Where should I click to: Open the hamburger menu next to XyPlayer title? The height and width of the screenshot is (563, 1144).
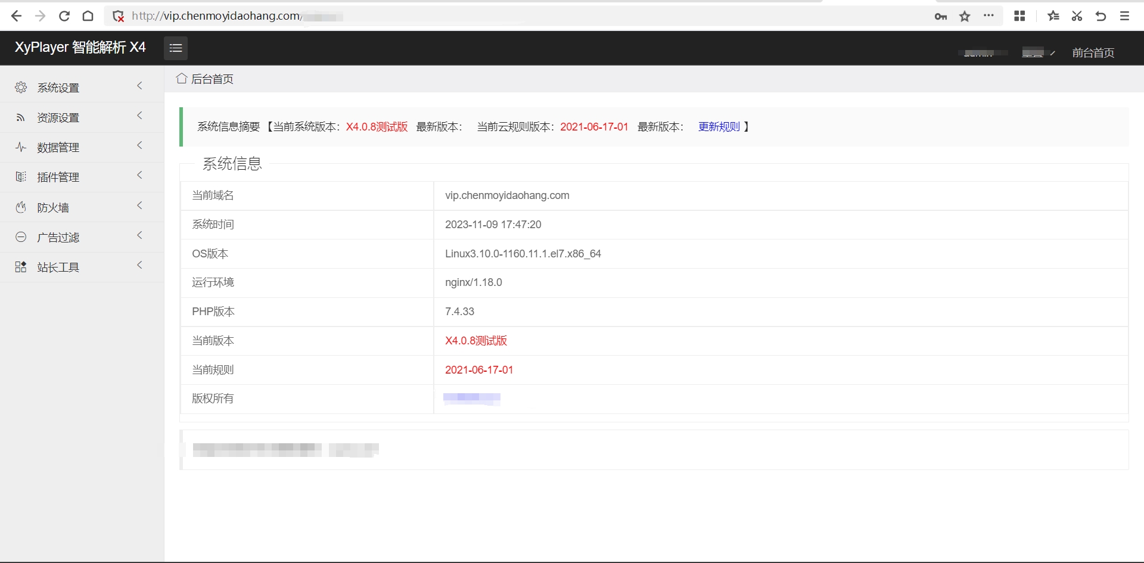pos(175,48)
